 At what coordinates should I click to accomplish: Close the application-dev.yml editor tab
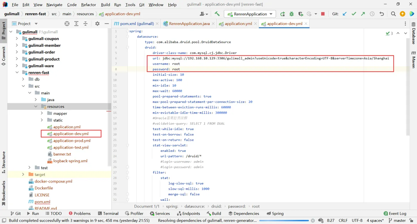click(x=306, y=24)
